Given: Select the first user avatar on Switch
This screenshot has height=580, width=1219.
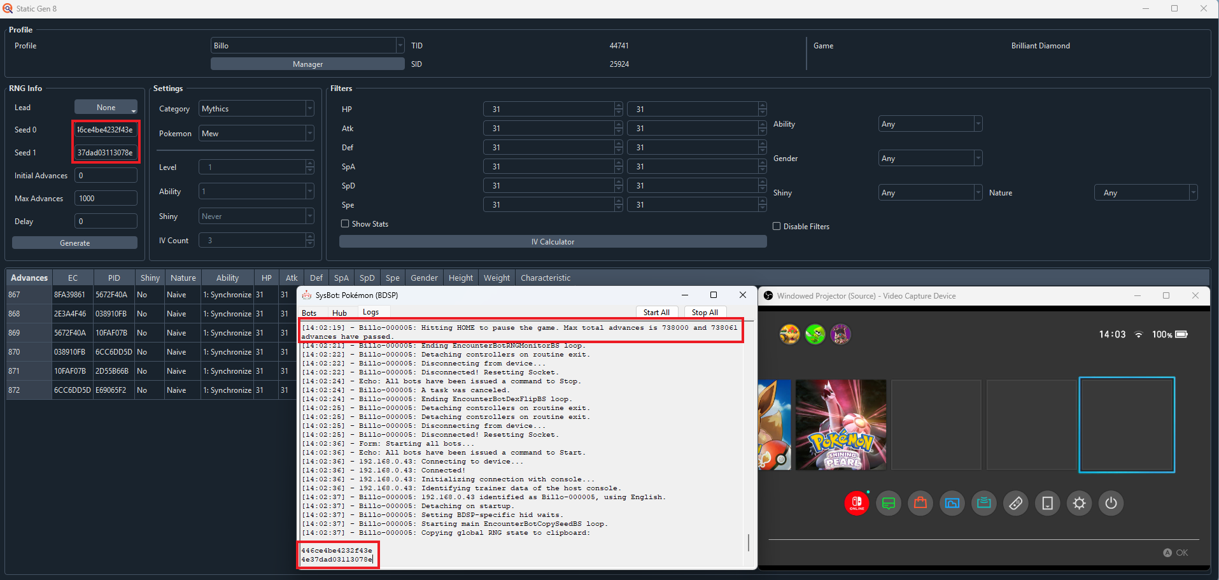Looking at the screenshot, I should tap(790, 334).
